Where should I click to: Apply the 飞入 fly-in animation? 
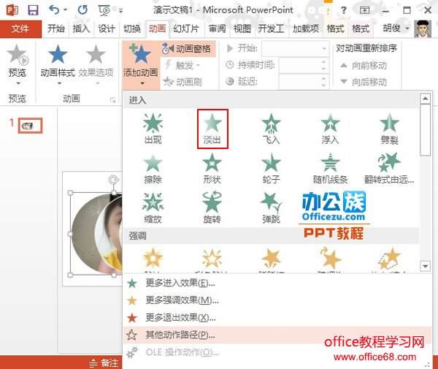click(x=272, y=129)
